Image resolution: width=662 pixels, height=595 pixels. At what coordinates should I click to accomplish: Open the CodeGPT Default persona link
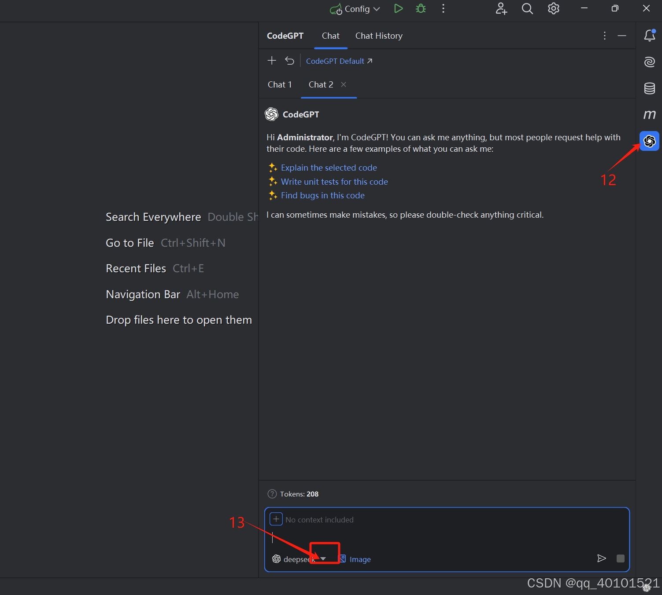pos(339,61)
